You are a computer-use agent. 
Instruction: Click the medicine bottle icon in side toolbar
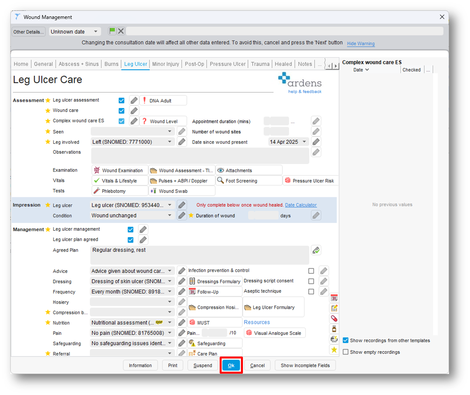(x=334, y=329)
